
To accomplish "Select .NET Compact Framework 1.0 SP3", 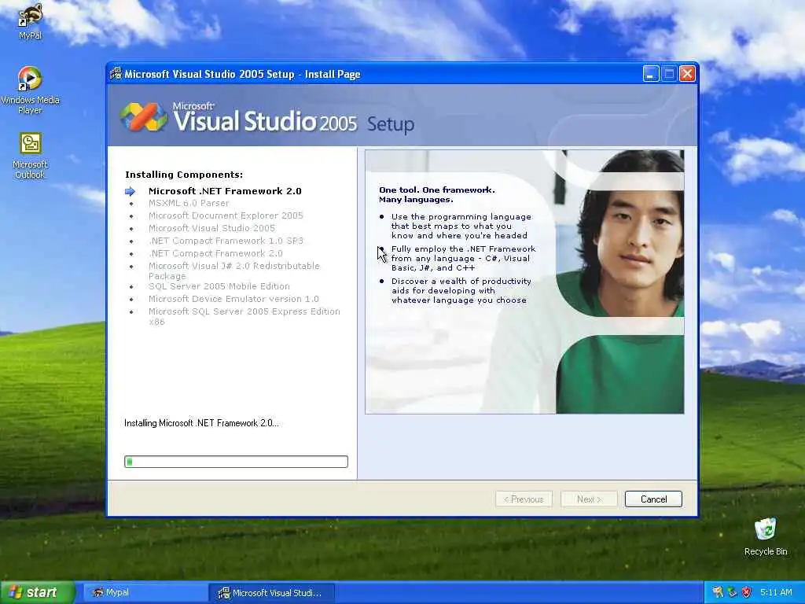I will [226, 241].
